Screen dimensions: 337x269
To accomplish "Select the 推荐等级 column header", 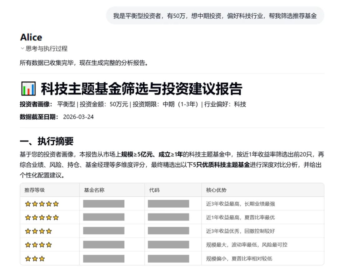I will click(x=35, y=190).
